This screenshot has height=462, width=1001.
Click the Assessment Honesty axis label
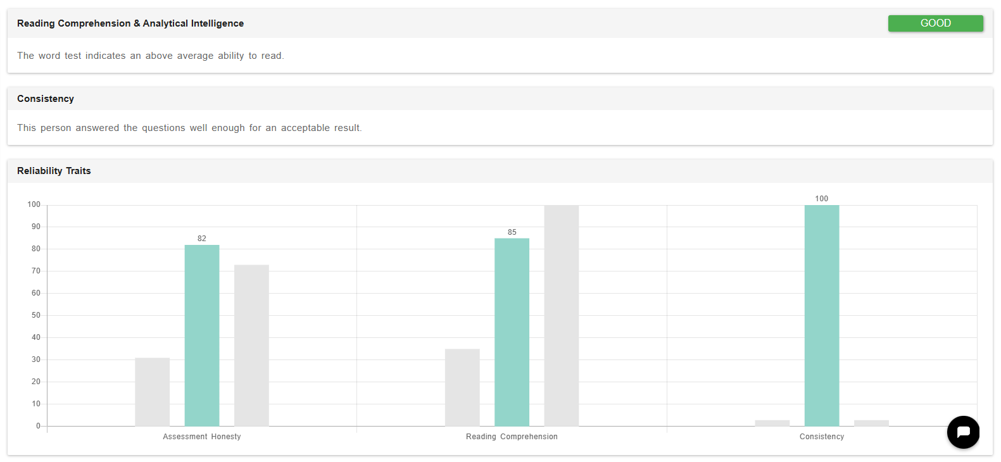click(x=202, y=437)
